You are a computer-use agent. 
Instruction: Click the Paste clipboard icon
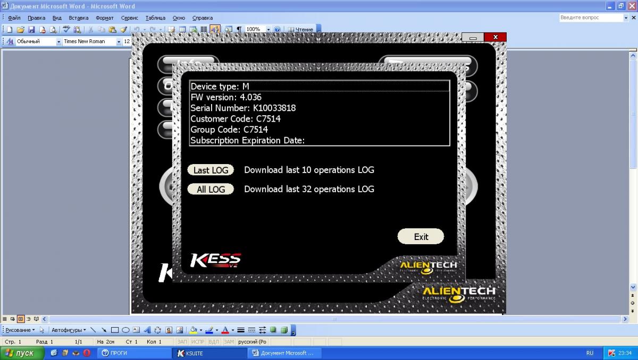pyautogui.click(x=112, y=29)
